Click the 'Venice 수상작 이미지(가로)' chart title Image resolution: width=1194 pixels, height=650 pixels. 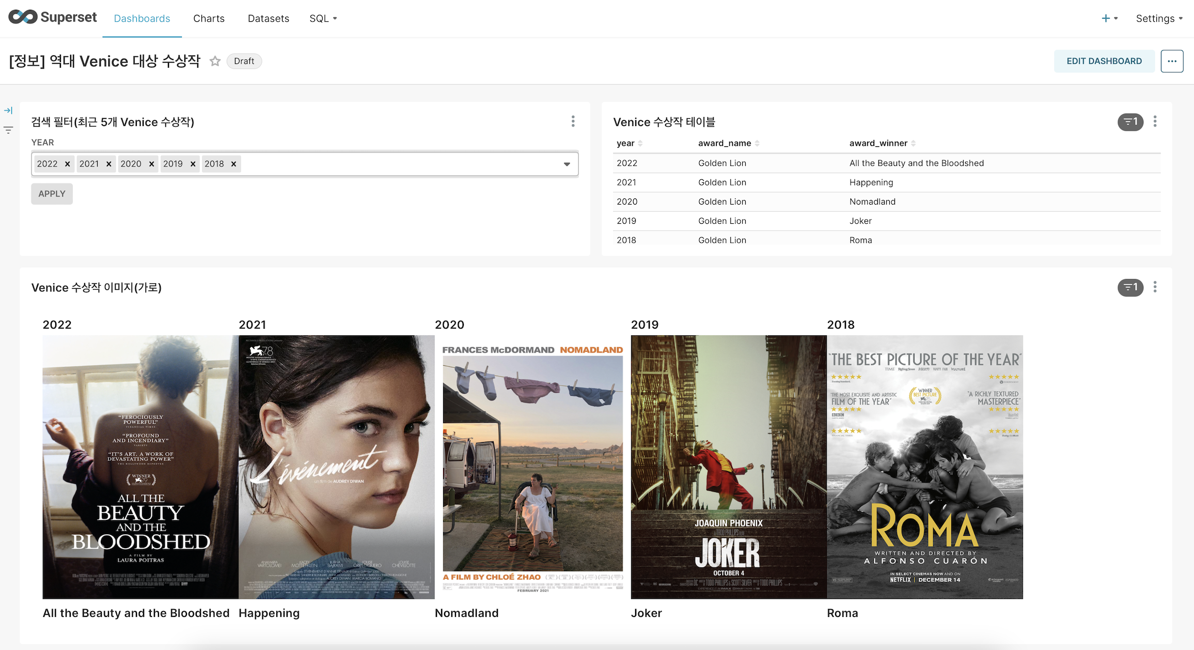(97, 287)
